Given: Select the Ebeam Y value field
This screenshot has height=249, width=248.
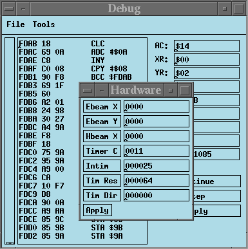Looking at the screenshot, I should coord(157,122).
